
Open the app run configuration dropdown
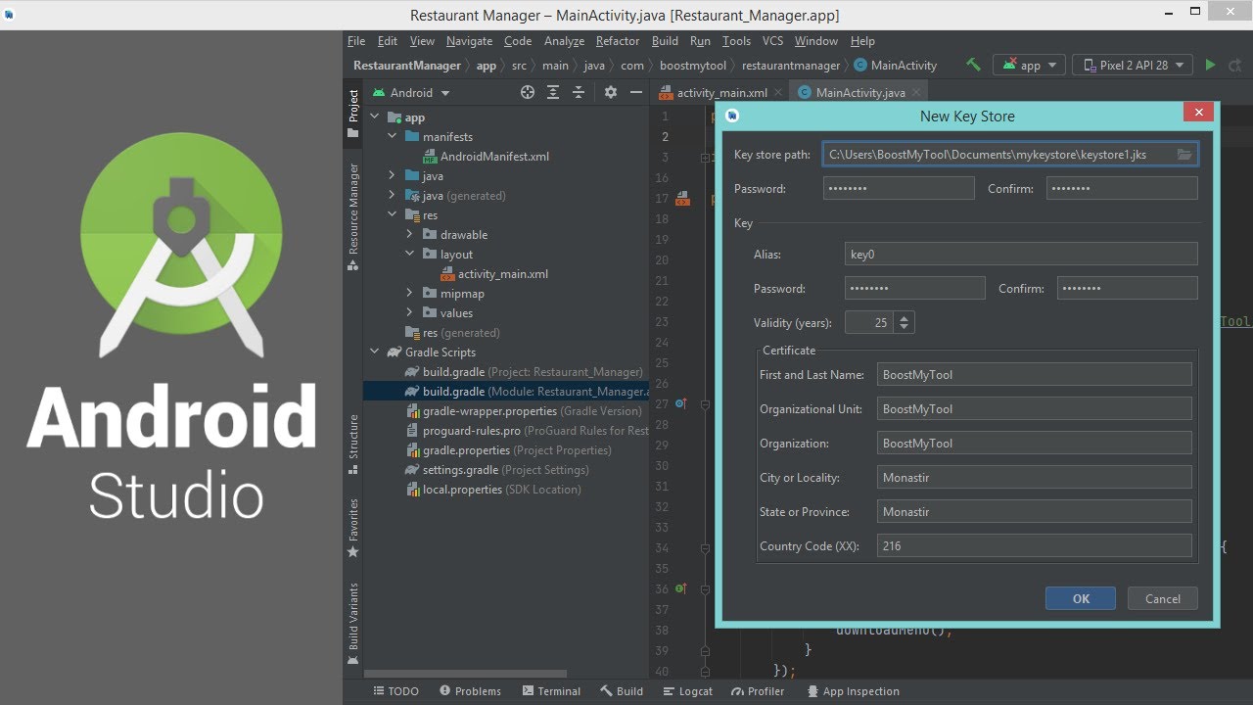[1030, 66]
